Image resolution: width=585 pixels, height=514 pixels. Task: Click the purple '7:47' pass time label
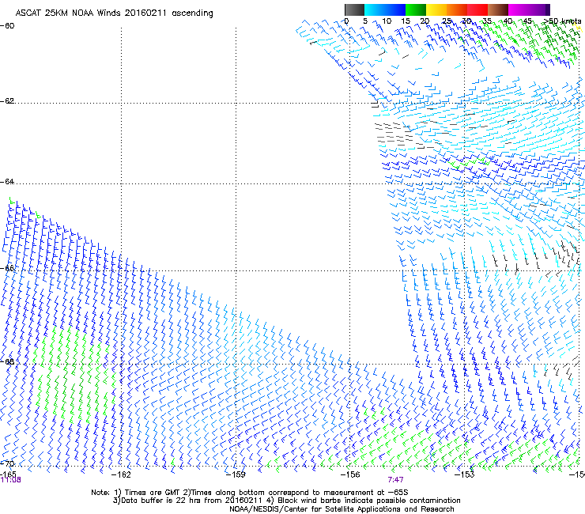395,480
